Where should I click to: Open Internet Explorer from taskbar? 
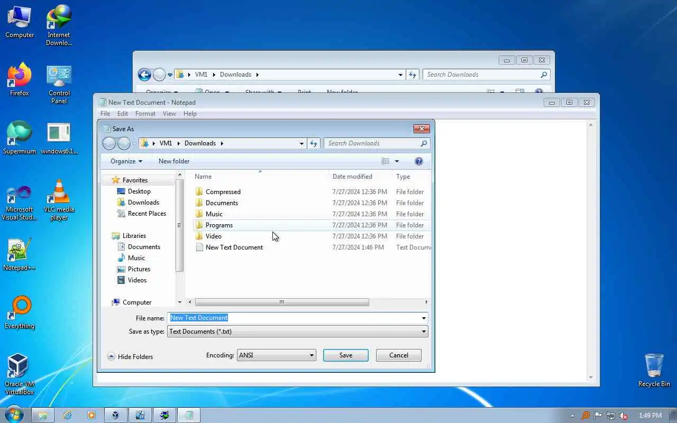point(67,416)
